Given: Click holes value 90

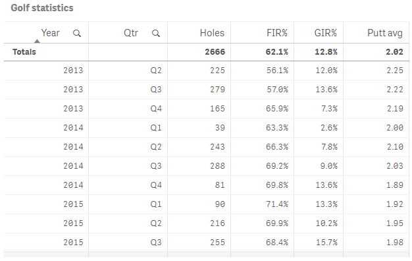Looking at the screenshot, I should pos(220,204).
